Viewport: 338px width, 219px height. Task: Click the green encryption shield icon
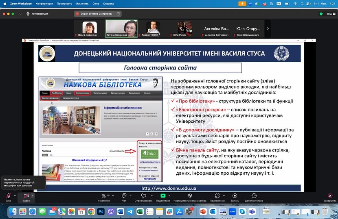pyautogui.click(x=321, y=14)
